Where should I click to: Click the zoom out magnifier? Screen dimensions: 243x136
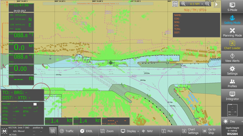point(207,4)
